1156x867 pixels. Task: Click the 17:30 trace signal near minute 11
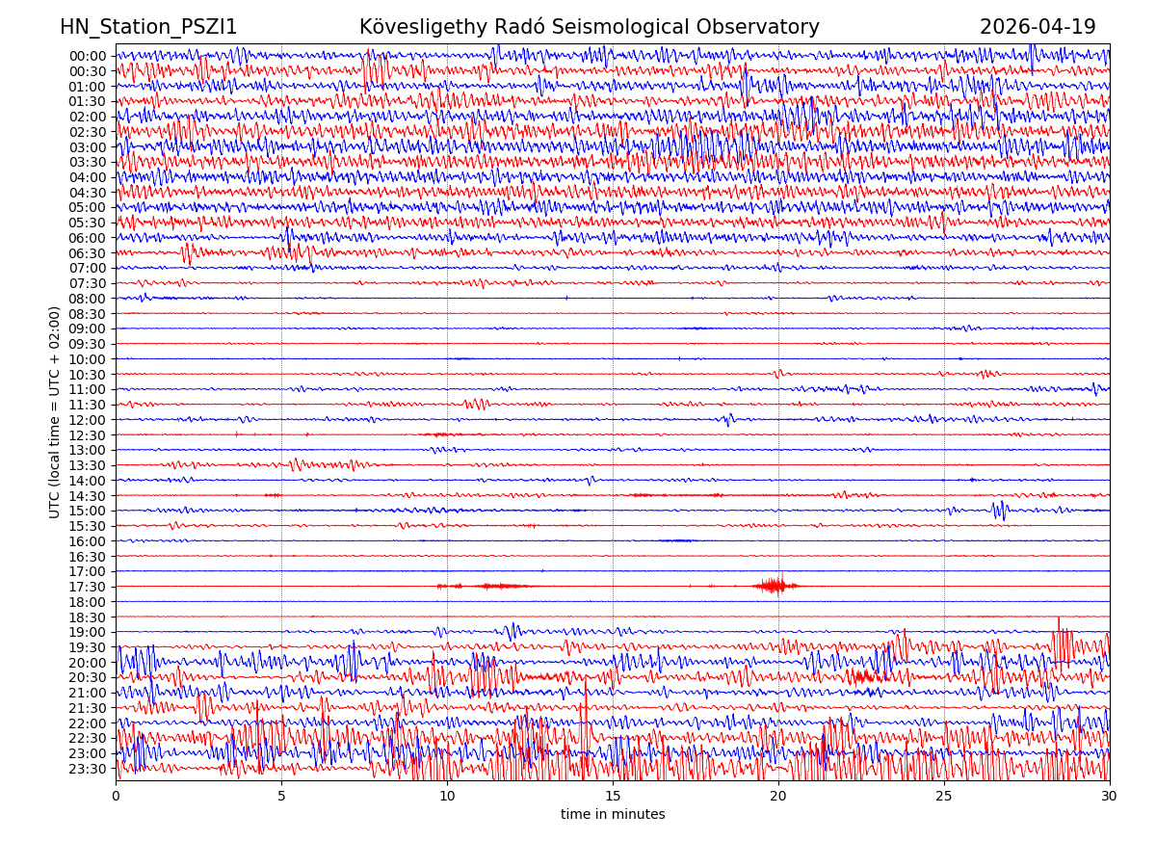[x=499, y=586]
